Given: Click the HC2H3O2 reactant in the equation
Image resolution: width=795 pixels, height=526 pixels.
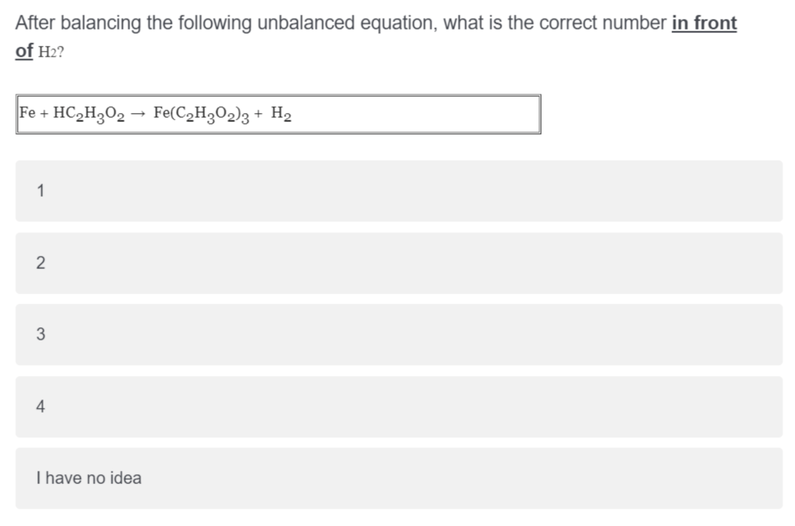Looking at the screenshot, I should pyautogui.click(x=89, y=114).
